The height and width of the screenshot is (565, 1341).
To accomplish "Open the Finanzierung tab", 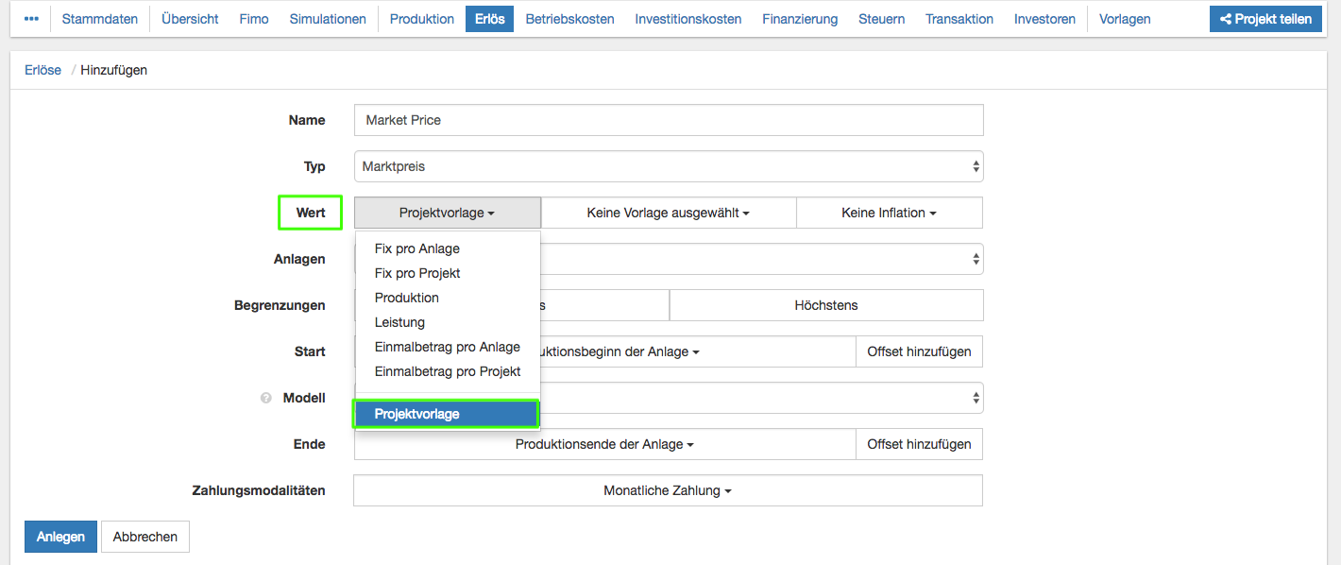I will (799, 19).
